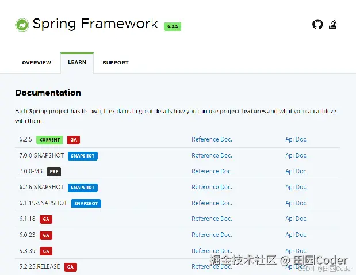Click the version text 5.2.25.RELEASE
Screen dimensions: 356x275
click(x=40, y=266)
